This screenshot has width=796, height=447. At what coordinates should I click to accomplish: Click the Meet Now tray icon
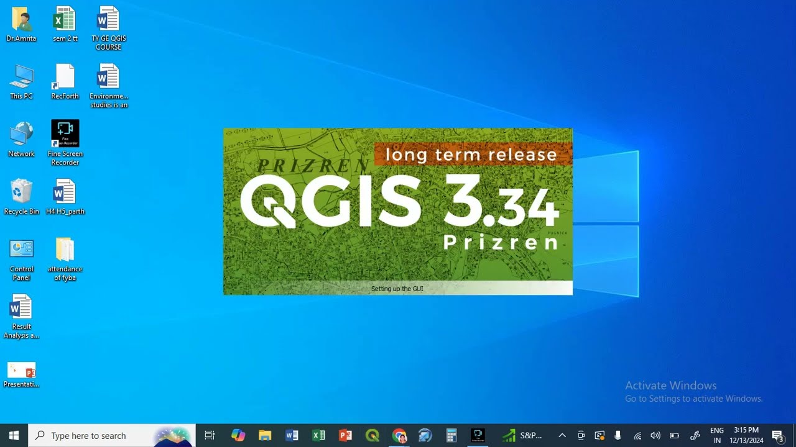tap(581, 435)
